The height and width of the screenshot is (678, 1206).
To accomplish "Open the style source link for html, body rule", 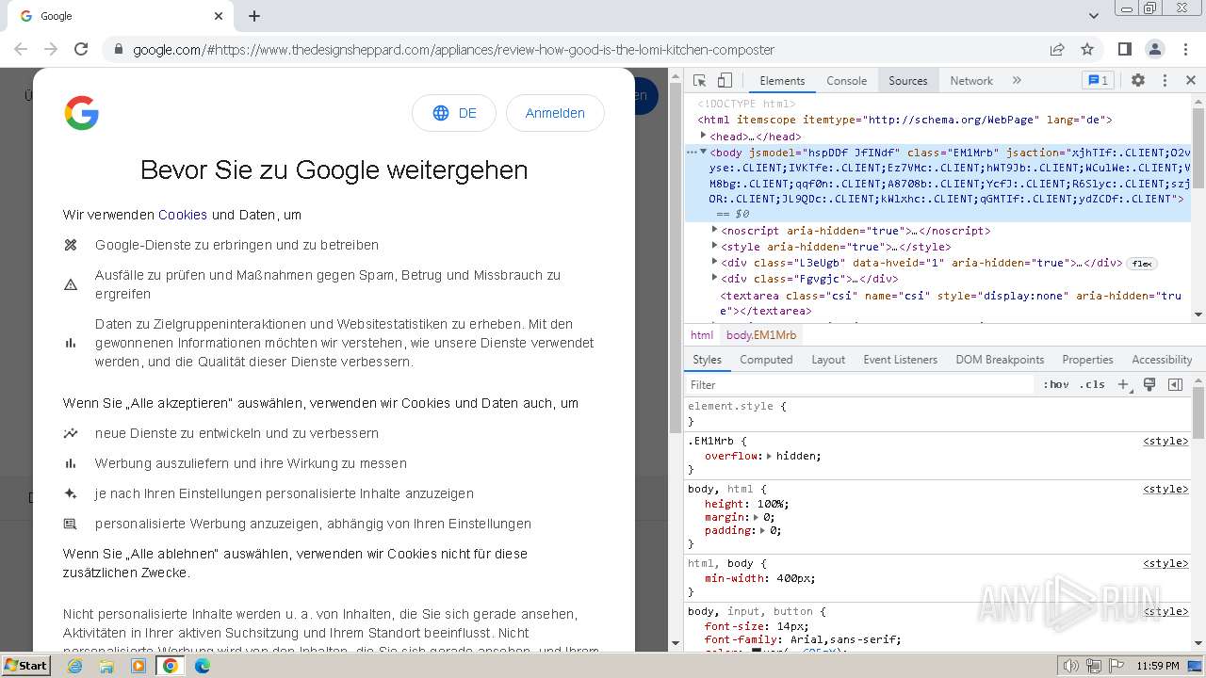I will (x=1165, y=563).
